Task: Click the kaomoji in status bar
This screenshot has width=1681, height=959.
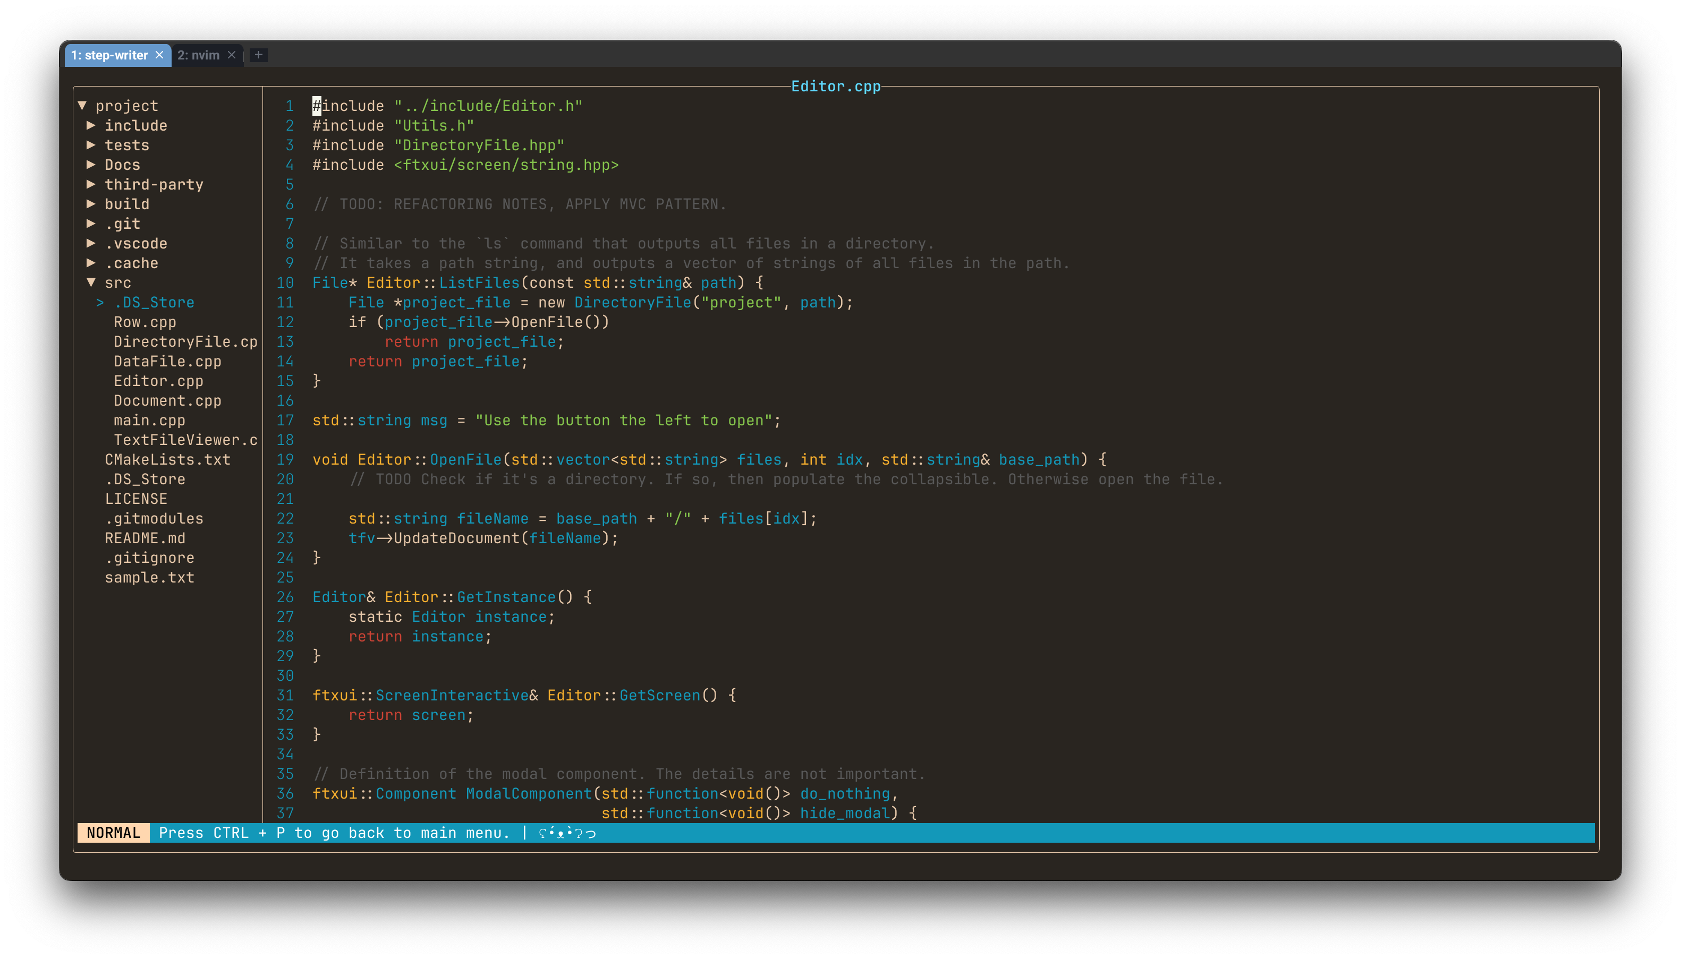Action: pyautogui.click(x=567, y=833)
